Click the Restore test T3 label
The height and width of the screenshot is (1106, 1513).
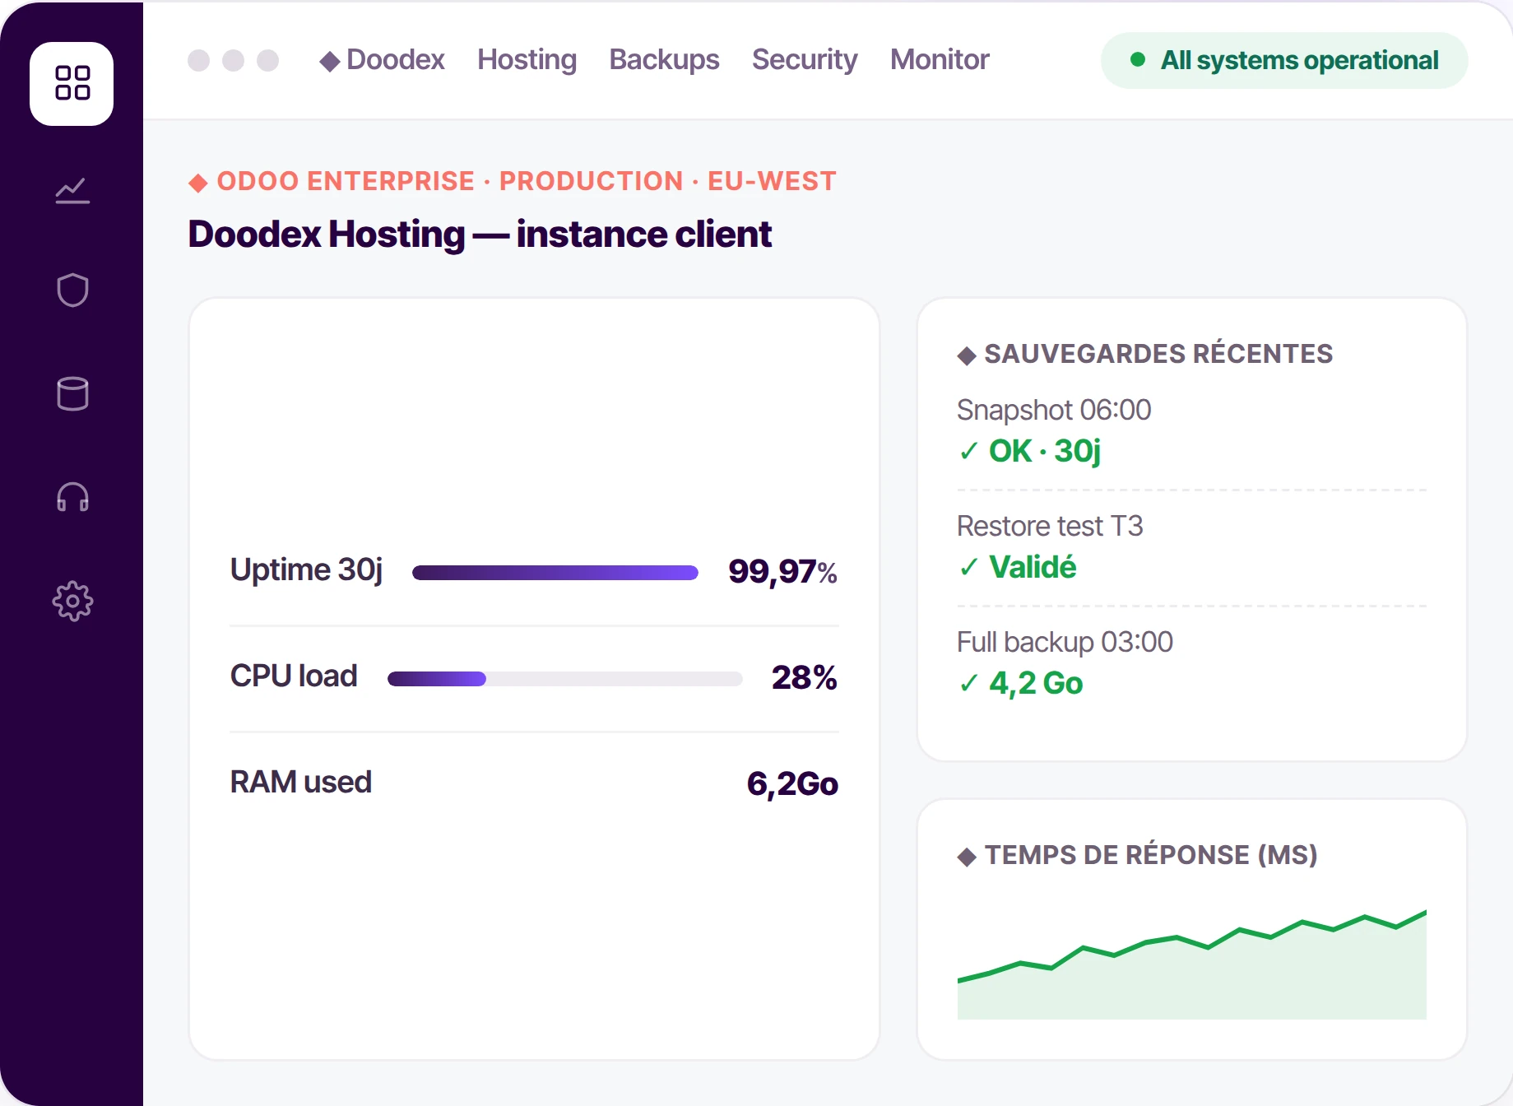tap(1049, 526)
